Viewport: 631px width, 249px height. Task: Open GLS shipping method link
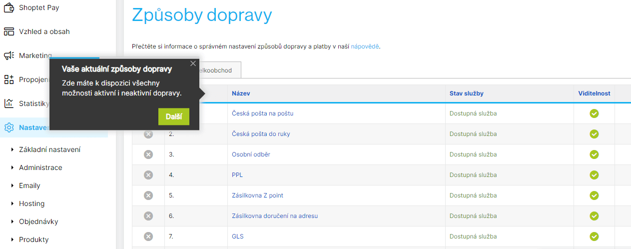point(238,236)
